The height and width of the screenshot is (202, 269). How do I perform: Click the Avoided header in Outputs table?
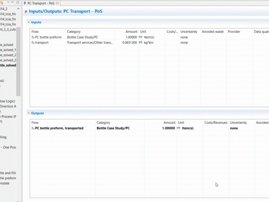[262, 123]
